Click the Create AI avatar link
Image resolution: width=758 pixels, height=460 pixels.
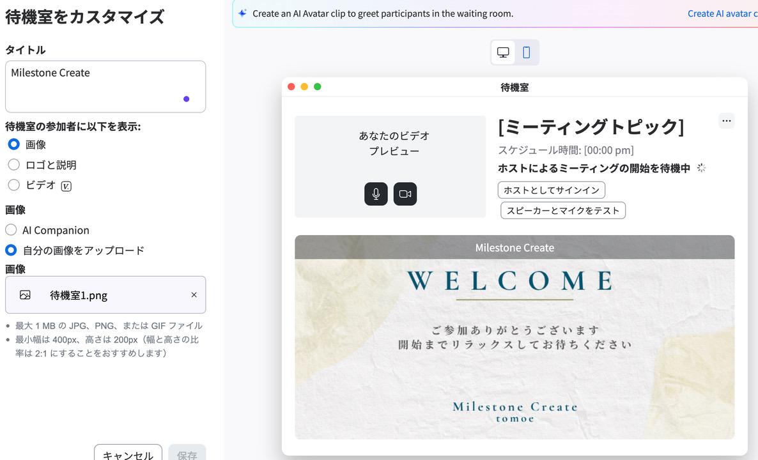coord(722,13)
